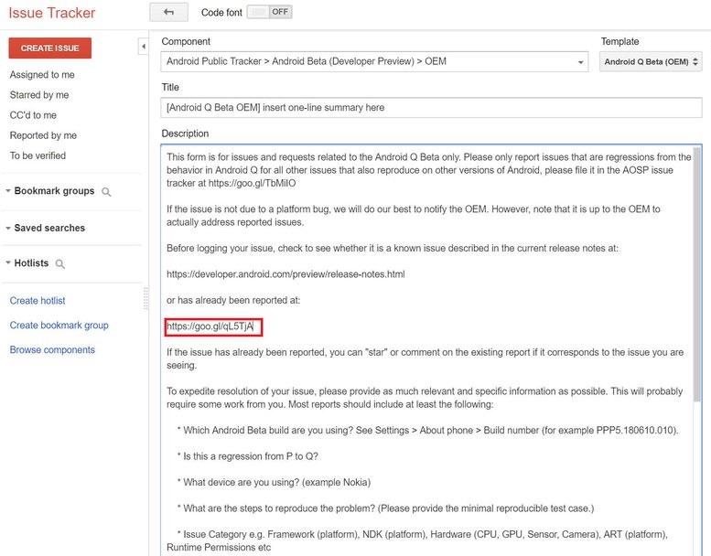Search hotlists magnifier icon
This screenshot has width=711, height=556.
pos(59,263)
